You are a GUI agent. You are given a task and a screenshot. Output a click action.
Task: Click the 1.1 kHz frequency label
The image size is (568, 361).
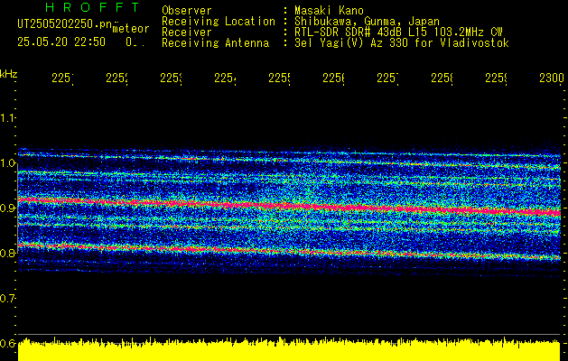point(7,117)
